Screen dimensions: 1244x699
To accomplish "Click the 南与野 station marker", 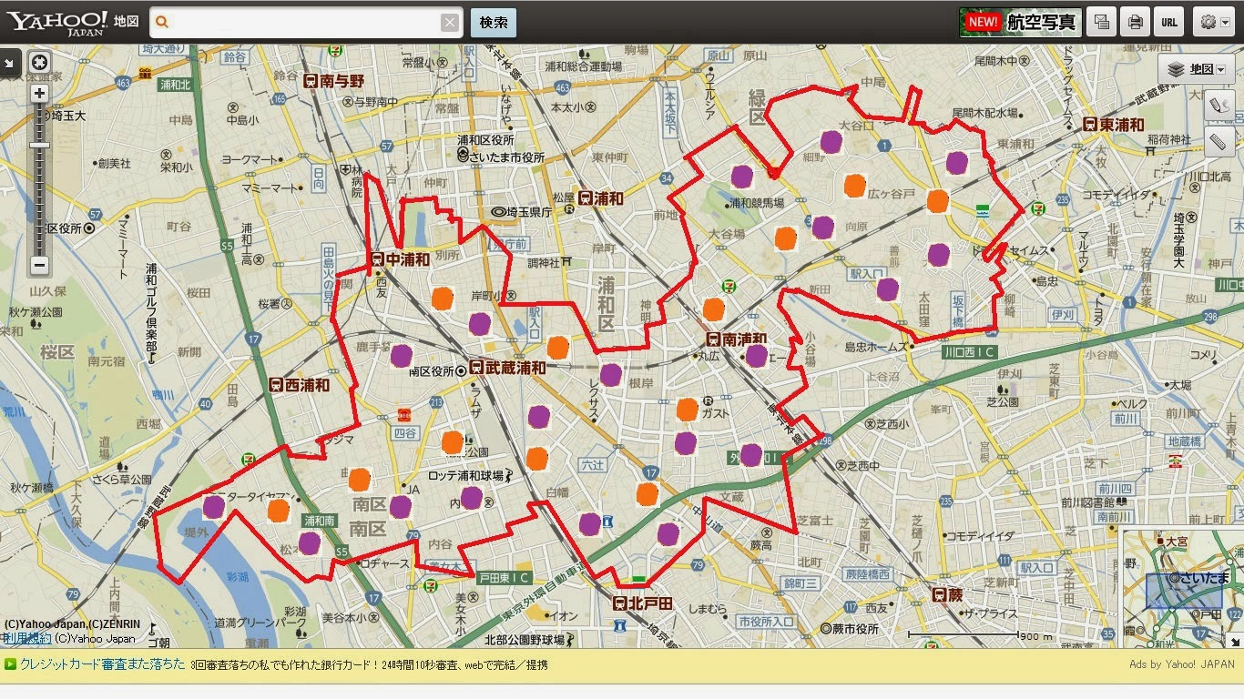I will click(333, 81).
